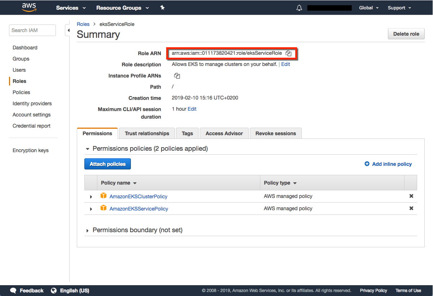
Task: Change language via English (US) footer link
Action: (x=75, y=291)
